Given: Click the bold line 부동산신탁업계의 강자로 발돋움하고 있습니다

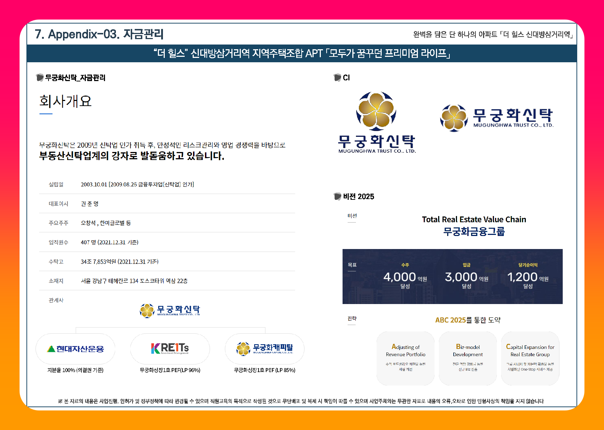Looking at the screenshot, I should [132, 156].
